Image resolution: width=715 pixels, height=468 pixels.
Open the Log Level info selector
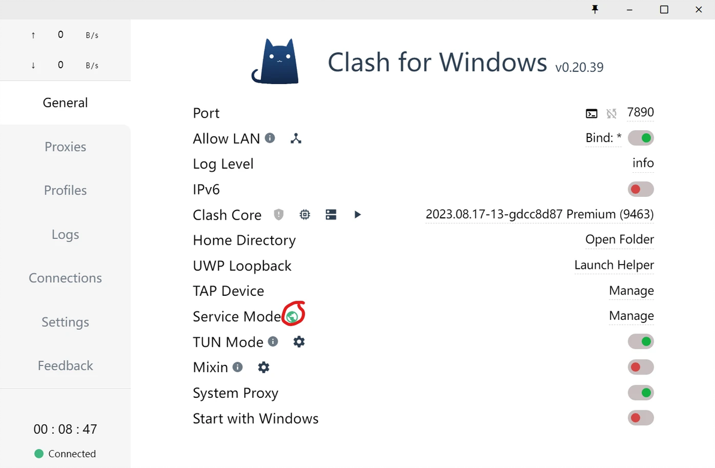[x=643, y=163]
